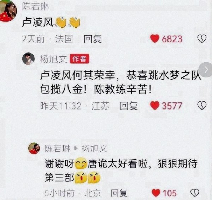Open 陈若琳 name in bottom reply header
This screenshot has width=212, height=200.
click(58, 148)
